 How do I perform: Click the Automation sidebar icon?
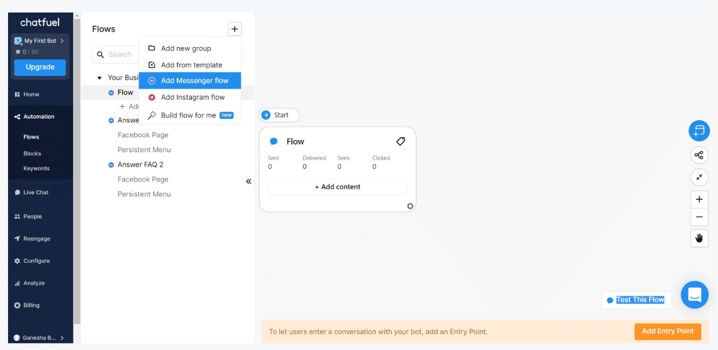17,116
